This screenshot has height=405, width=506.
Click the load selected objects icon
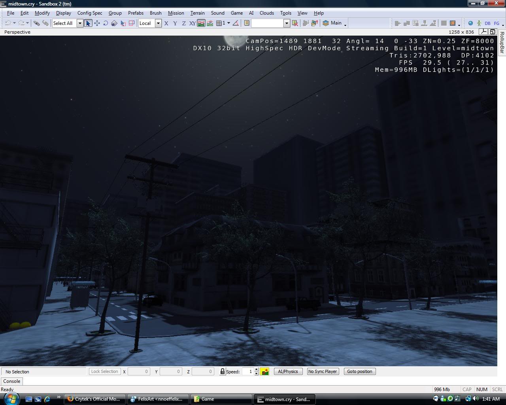click(315, 23)
